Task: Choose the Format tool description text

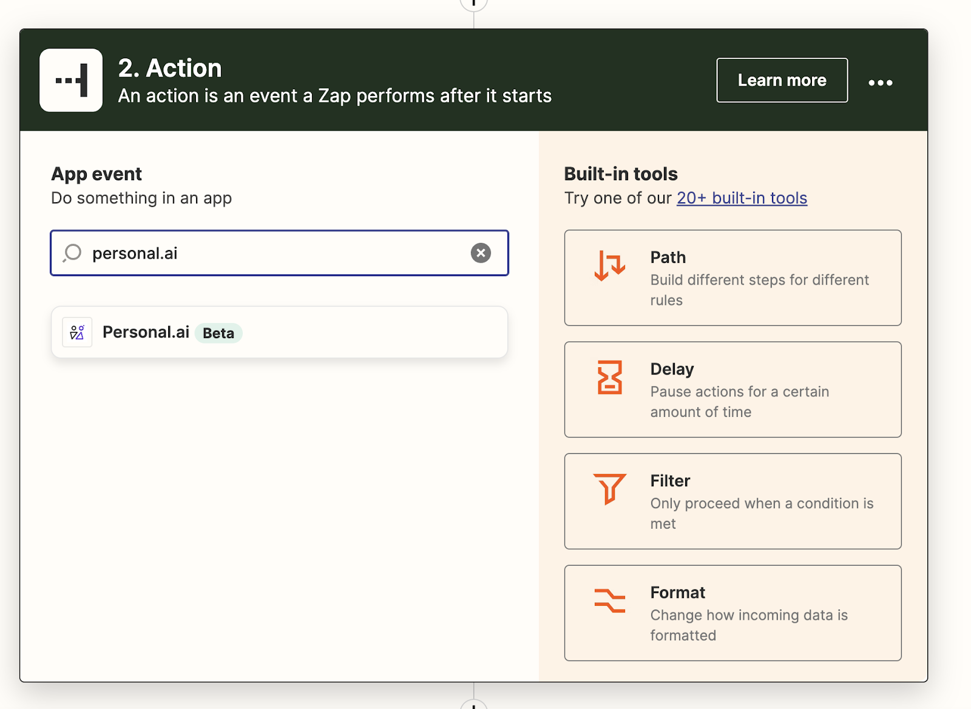Action: (748, 625)
